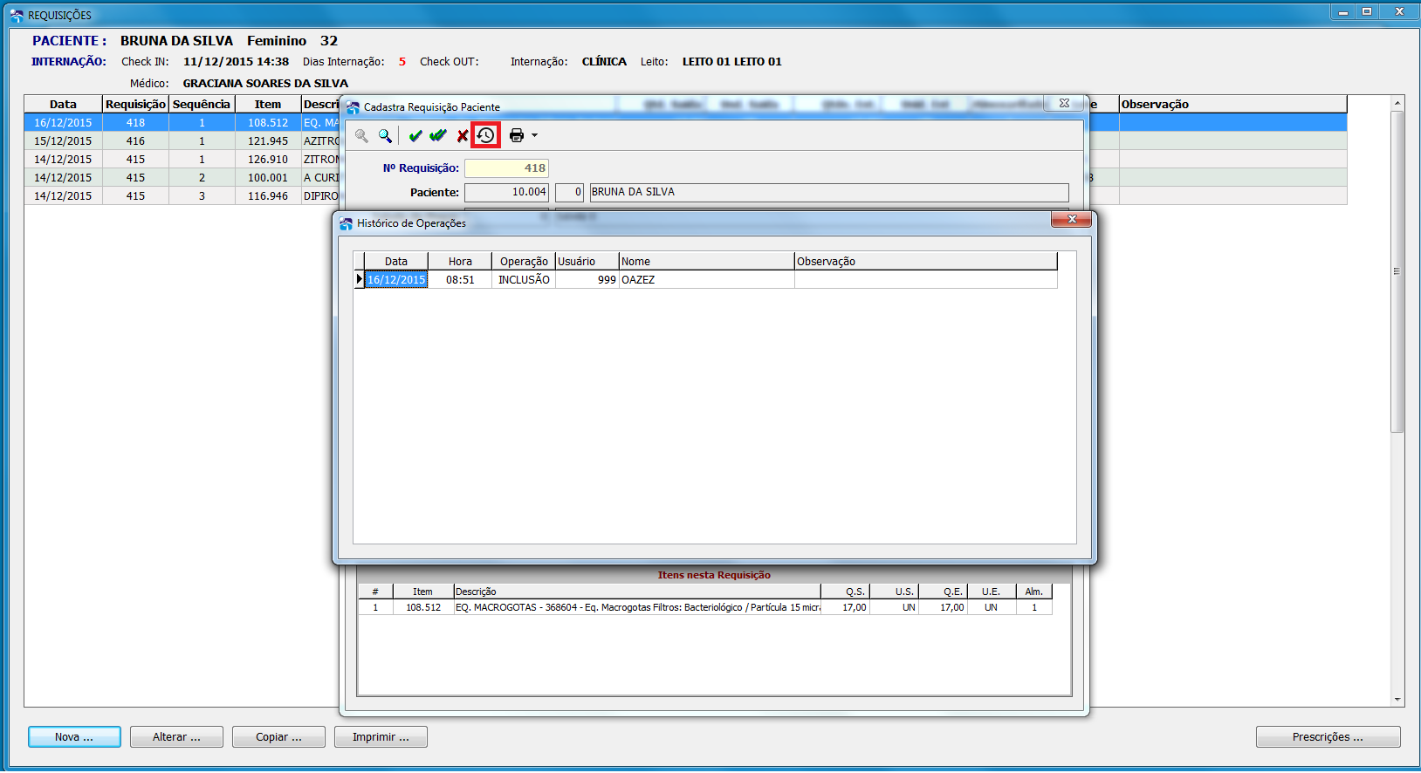The width and height of the screenshot is (1421, 773).
Task: Click the main scrollbar up arrow
Action: click(x=1397, y=103)
